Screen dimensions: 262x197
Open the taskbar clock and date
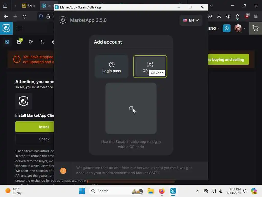click(x=234, y=191)
